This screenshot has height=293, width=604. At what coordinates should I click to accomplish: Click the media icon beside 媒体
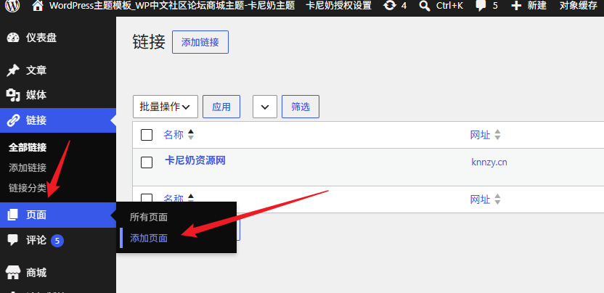point(13,95)
